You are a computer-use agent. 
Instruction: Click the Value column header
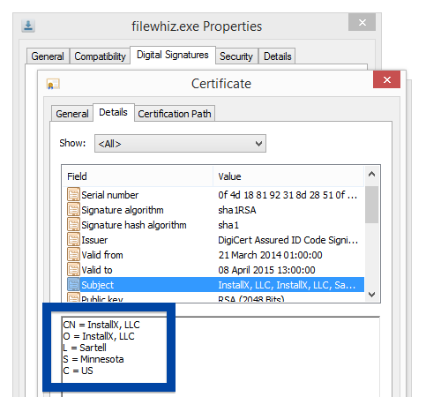[288, 176]
